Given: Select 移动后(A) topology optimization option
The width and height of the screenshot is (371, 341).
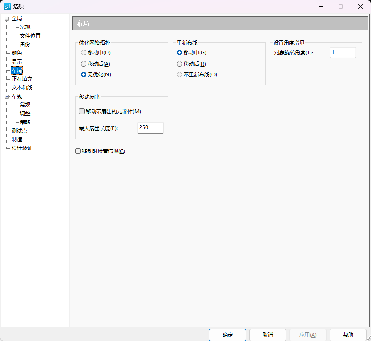Looking at the screenshot, I should 83,64.
